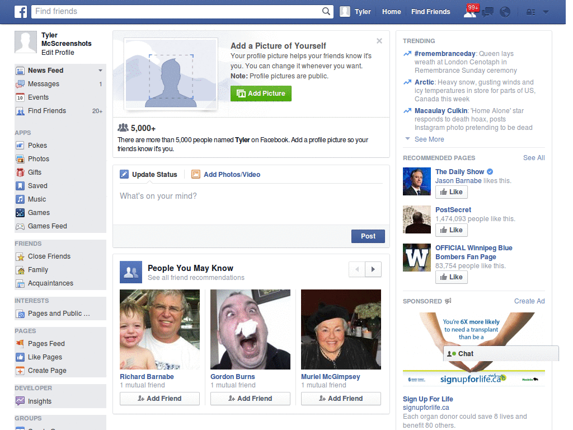
Task: Click the Music app icon
Action: pyautogui.click(x=20, y=199)
